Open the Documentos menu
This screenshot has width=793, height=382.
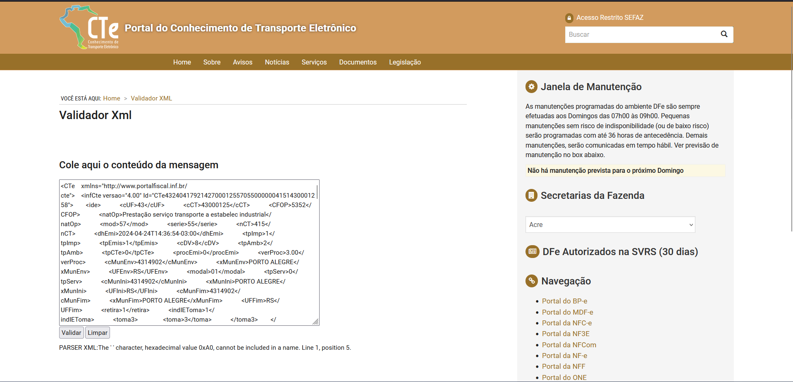(358, 62)
